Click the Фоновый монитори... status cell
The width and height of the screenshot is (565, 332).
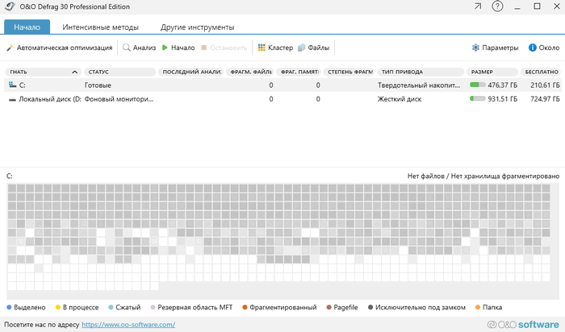tap(119, 99)
